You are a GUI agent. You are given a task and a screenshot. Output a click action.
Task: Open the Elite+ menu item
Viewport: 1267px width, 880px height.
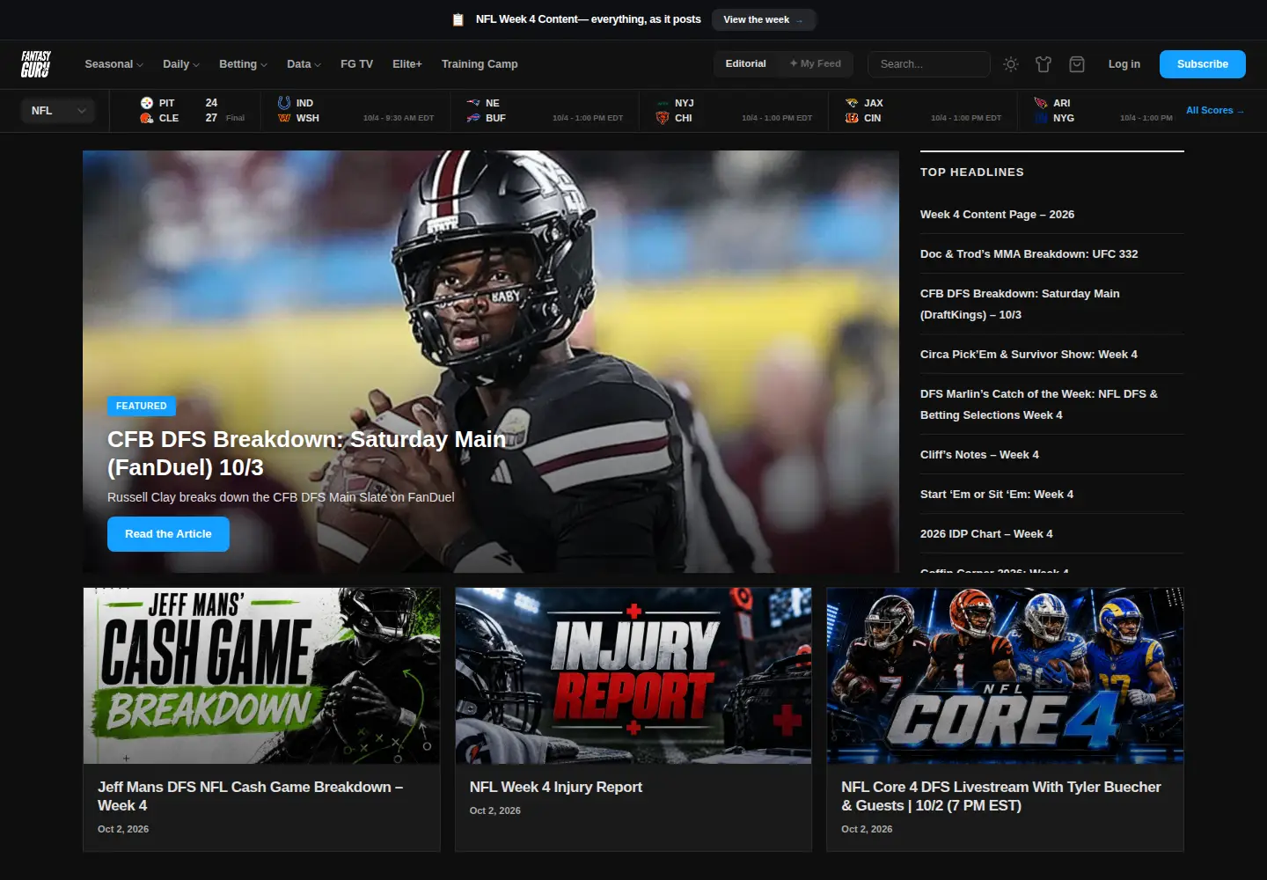(407, 64)
